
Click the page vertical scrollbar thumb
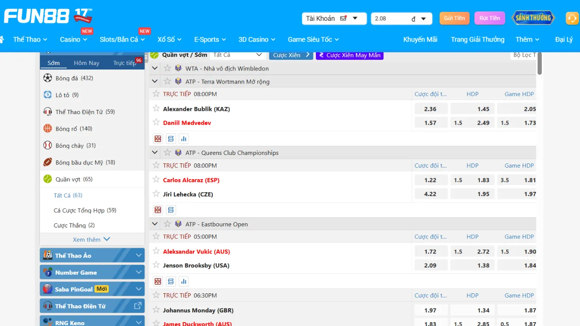(540, 64)
